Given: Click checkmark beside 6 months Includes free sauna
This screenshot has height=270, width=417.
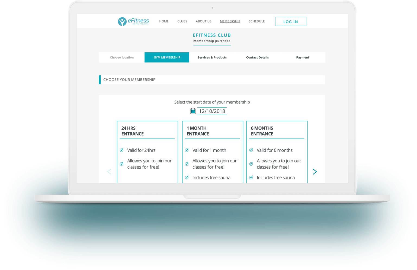Looking at the screenshot, I should point(251,178).
